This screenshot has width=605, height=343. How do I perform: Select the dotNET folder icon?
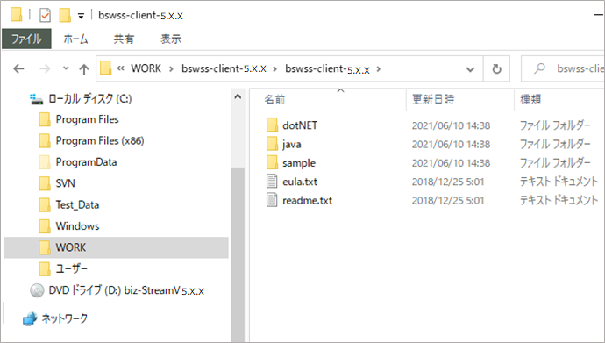tap(272, 125)
